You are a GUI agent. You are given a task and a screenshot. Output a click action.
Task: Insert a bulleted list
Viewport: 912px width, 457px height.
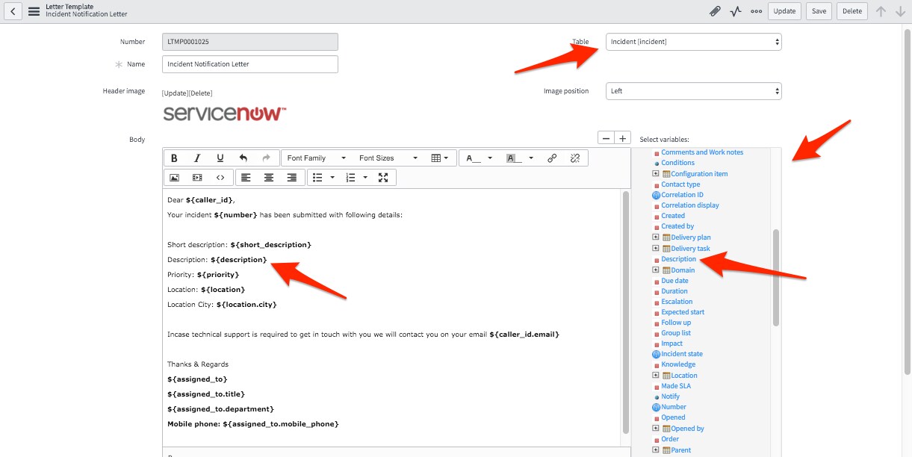[317, 178]
